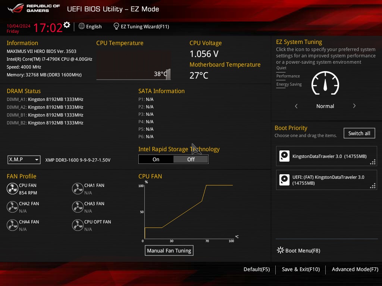
Task: Click the Switch all button
Action: click(x=359, y=133)
